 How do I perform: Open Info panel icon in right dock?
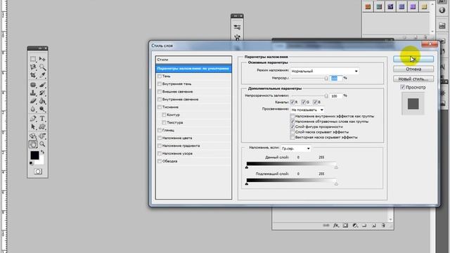click(x=442, y=10)
